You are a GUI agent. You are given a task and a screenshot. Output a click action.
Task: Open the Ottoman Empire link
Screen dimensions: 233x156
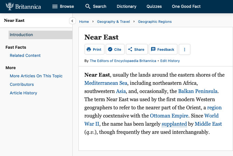pos(170,115)
